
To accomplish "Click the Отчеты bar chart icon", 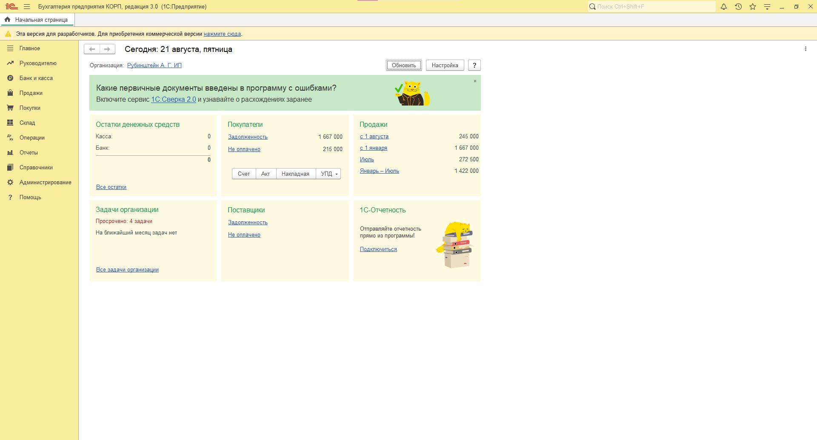I will [x=10, y=153].
